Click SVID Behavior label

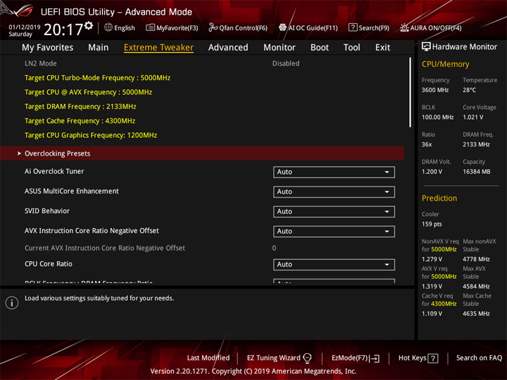tap(47, 211)
